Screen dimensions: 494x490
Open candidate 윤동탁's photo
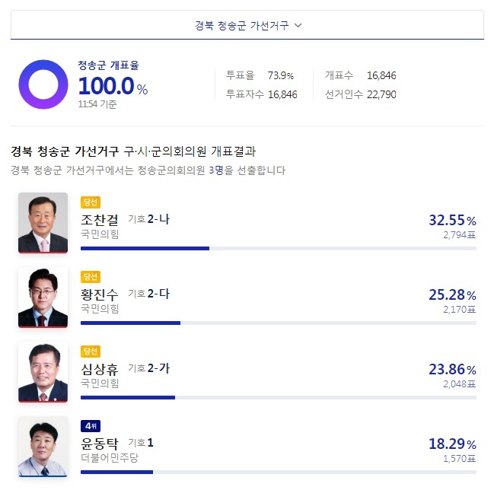(43, 447)
